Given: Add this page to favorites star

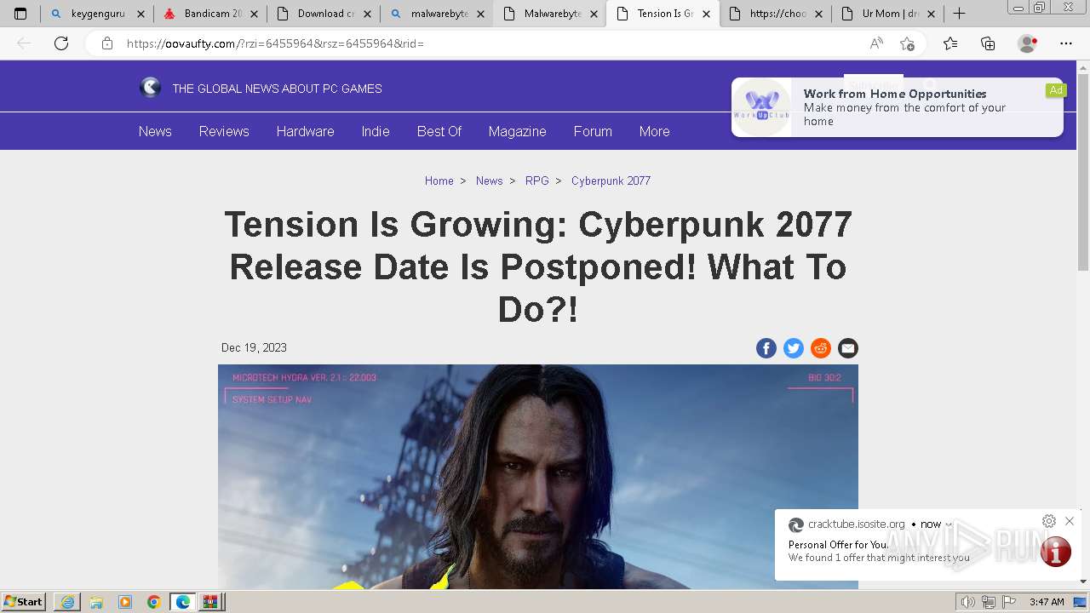Looking at the screenshot, I should (x=907, y=43).
